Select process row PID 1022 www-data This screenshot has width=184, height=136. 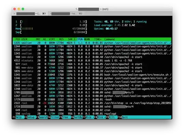click(x=92, y=85)
